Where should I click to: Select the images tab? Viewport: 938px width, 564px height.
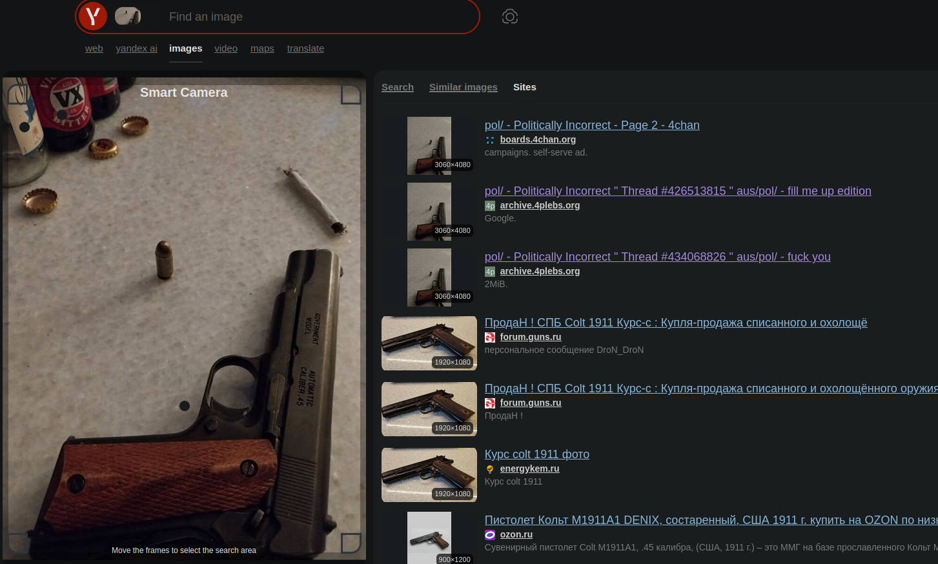pyautogui.click(x=186, y=48)
